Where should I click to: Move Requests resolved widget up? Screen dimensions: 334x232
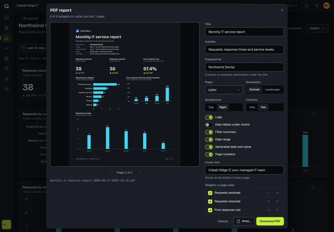point(269,201)
